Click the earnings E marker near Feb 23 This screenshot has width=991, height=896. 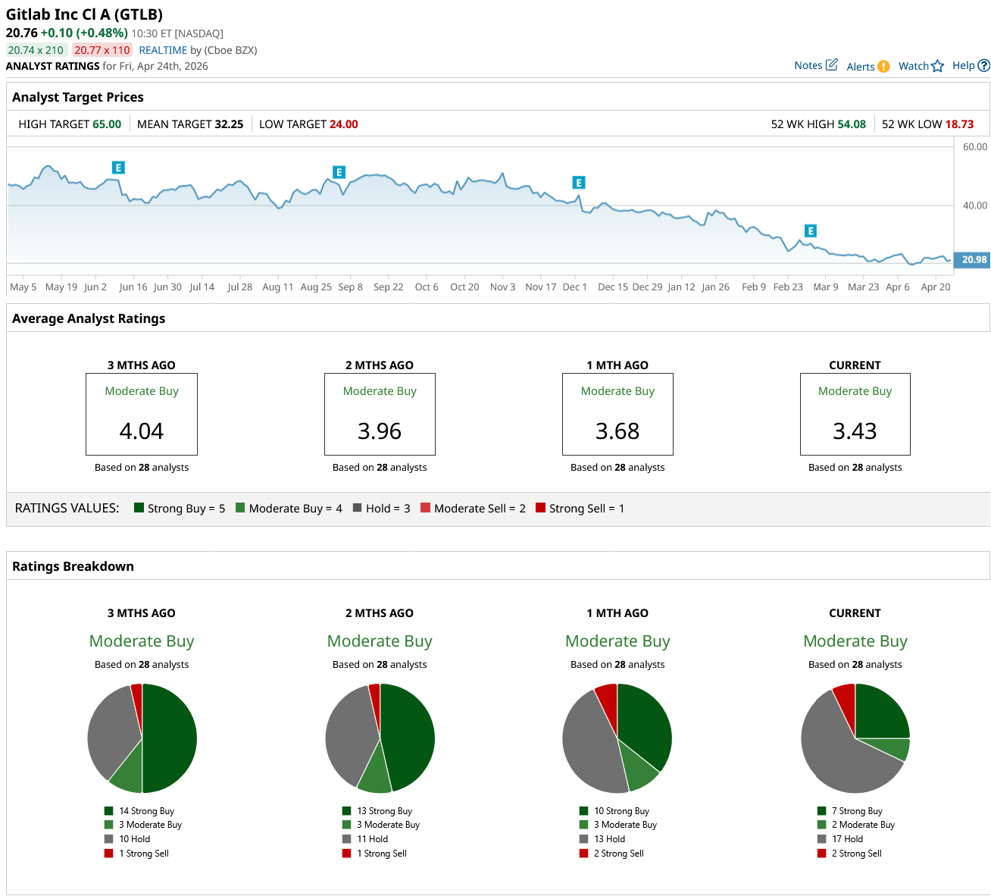click(x=810, y=231)
